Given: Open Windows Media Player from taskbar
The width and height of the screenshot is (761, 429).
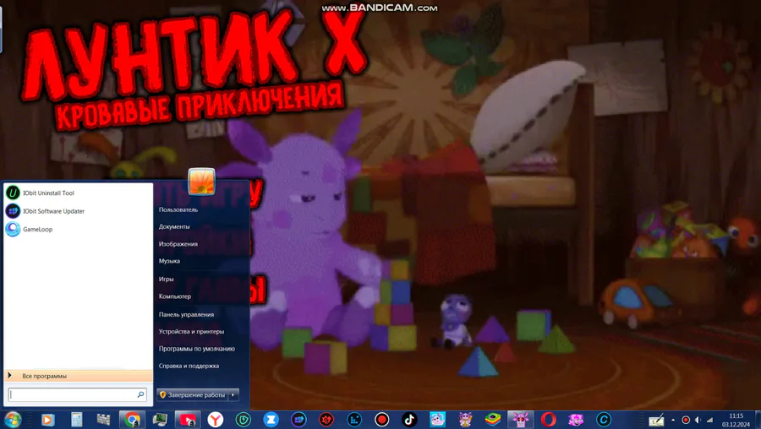Looking at the screenshot, I should click(47, 420).
